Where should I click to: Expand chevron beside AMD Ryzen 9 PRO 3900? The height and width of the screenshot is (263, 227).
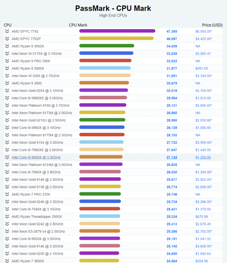[7, 61]
